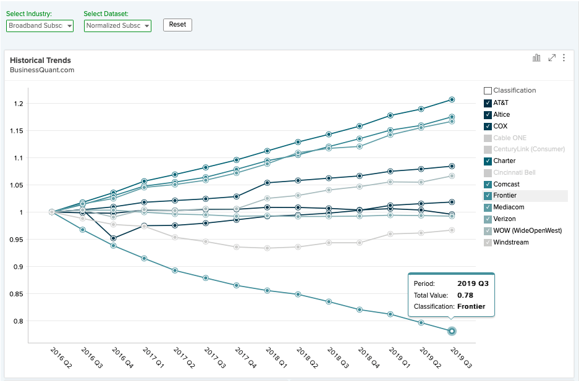
Task: Open the Select Dataset dropdown
Action: click(x=117, y=26)
